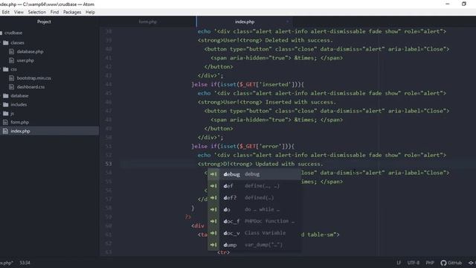Open the Find menu

pos(54,12)
